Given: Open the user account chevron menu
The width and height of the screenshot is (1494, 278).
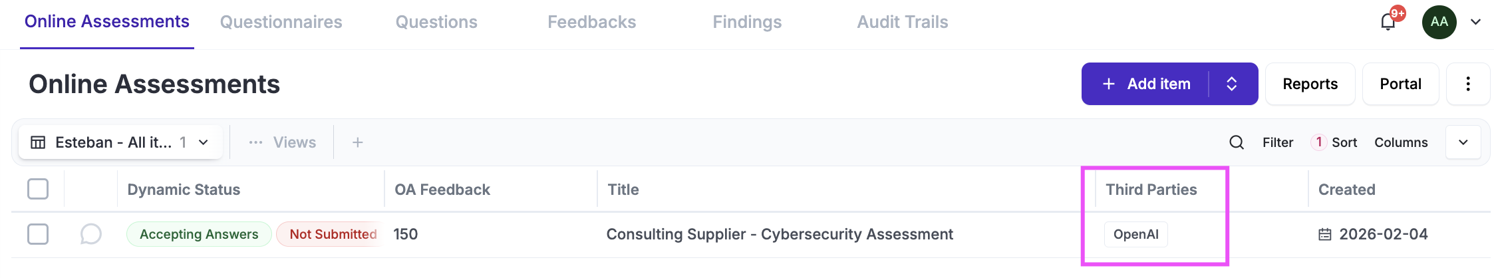Looking at the screenshot, I should [1475, 22].
